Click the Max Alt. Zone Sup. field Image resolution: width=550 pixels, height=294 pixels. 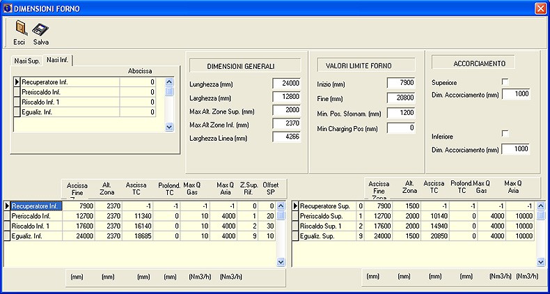pos(287,111)
